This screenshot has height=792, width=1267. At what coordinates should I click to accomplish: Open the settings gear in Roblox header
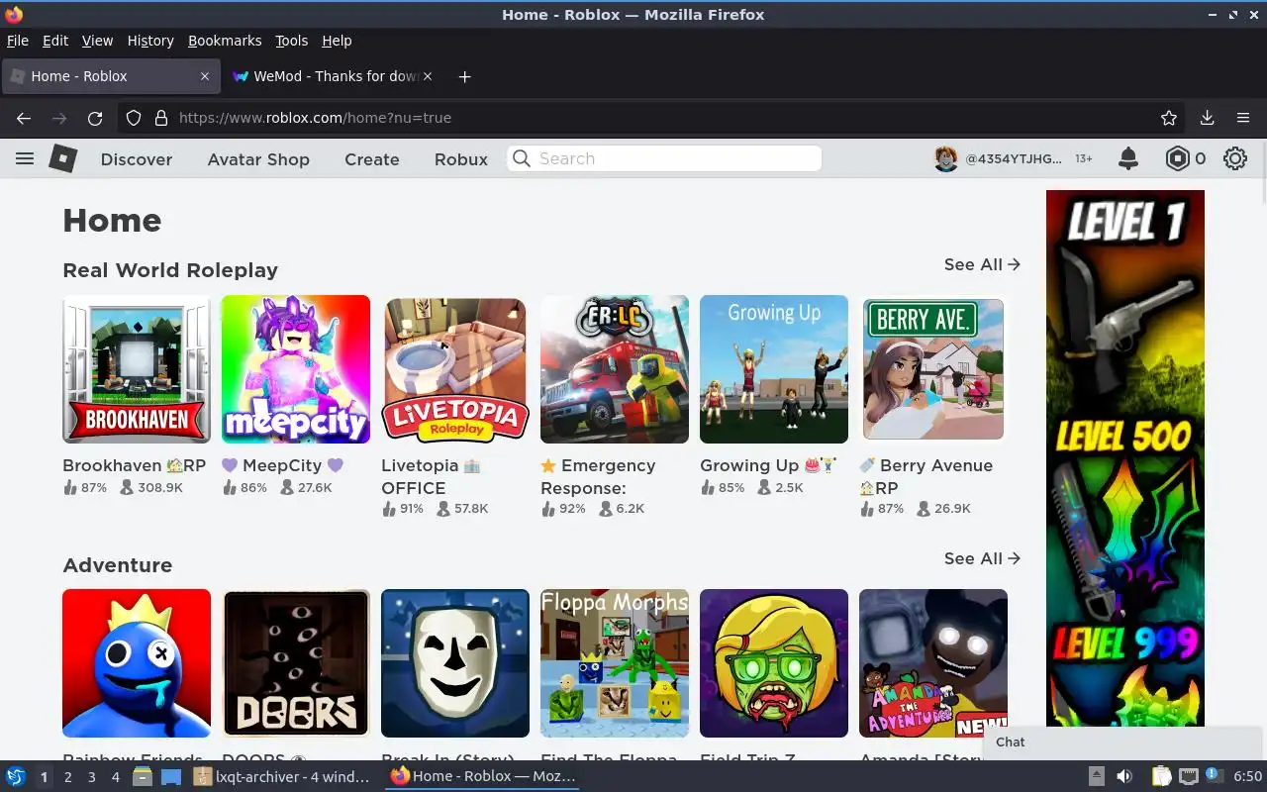point(1234,158)
